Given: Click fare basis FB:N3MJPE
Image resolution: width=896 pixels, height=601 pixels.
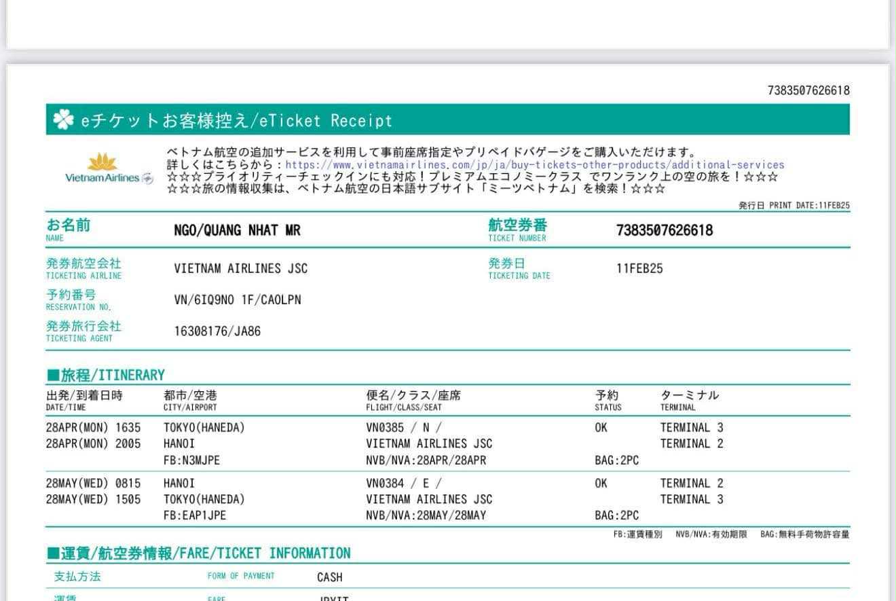Looking at the screenshot, I should 191,460.
